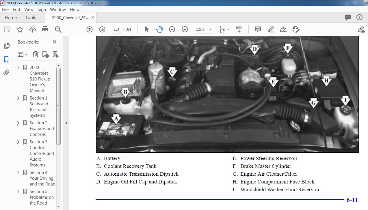Image resolution: width=368 pixels, height=210 pixels.
Task: Open the attachments paperclip panel
Action: coord(6,73)
